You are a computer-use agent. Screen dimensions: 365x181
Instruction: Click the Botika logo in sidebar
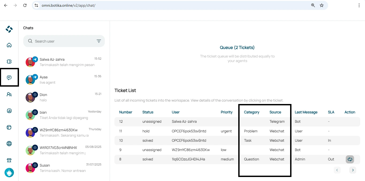9,29
